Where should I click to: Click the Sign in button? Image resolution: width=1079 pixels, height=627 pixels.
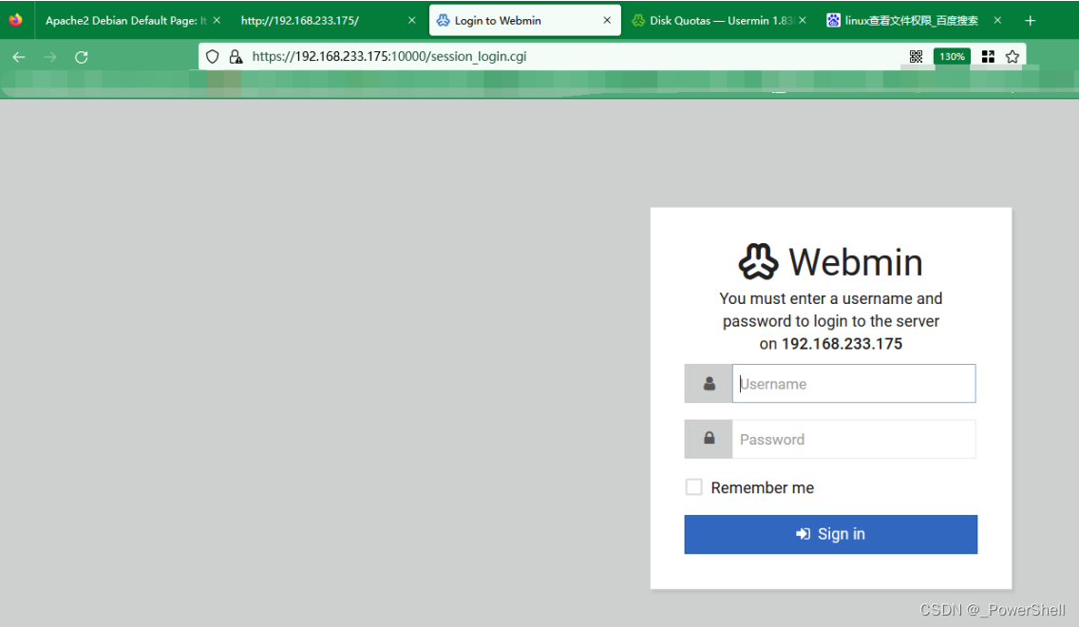[830, 534]
